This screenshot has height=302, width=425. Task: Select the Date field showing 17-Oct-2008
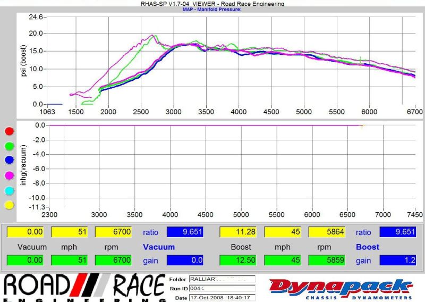tap(222, 297)
